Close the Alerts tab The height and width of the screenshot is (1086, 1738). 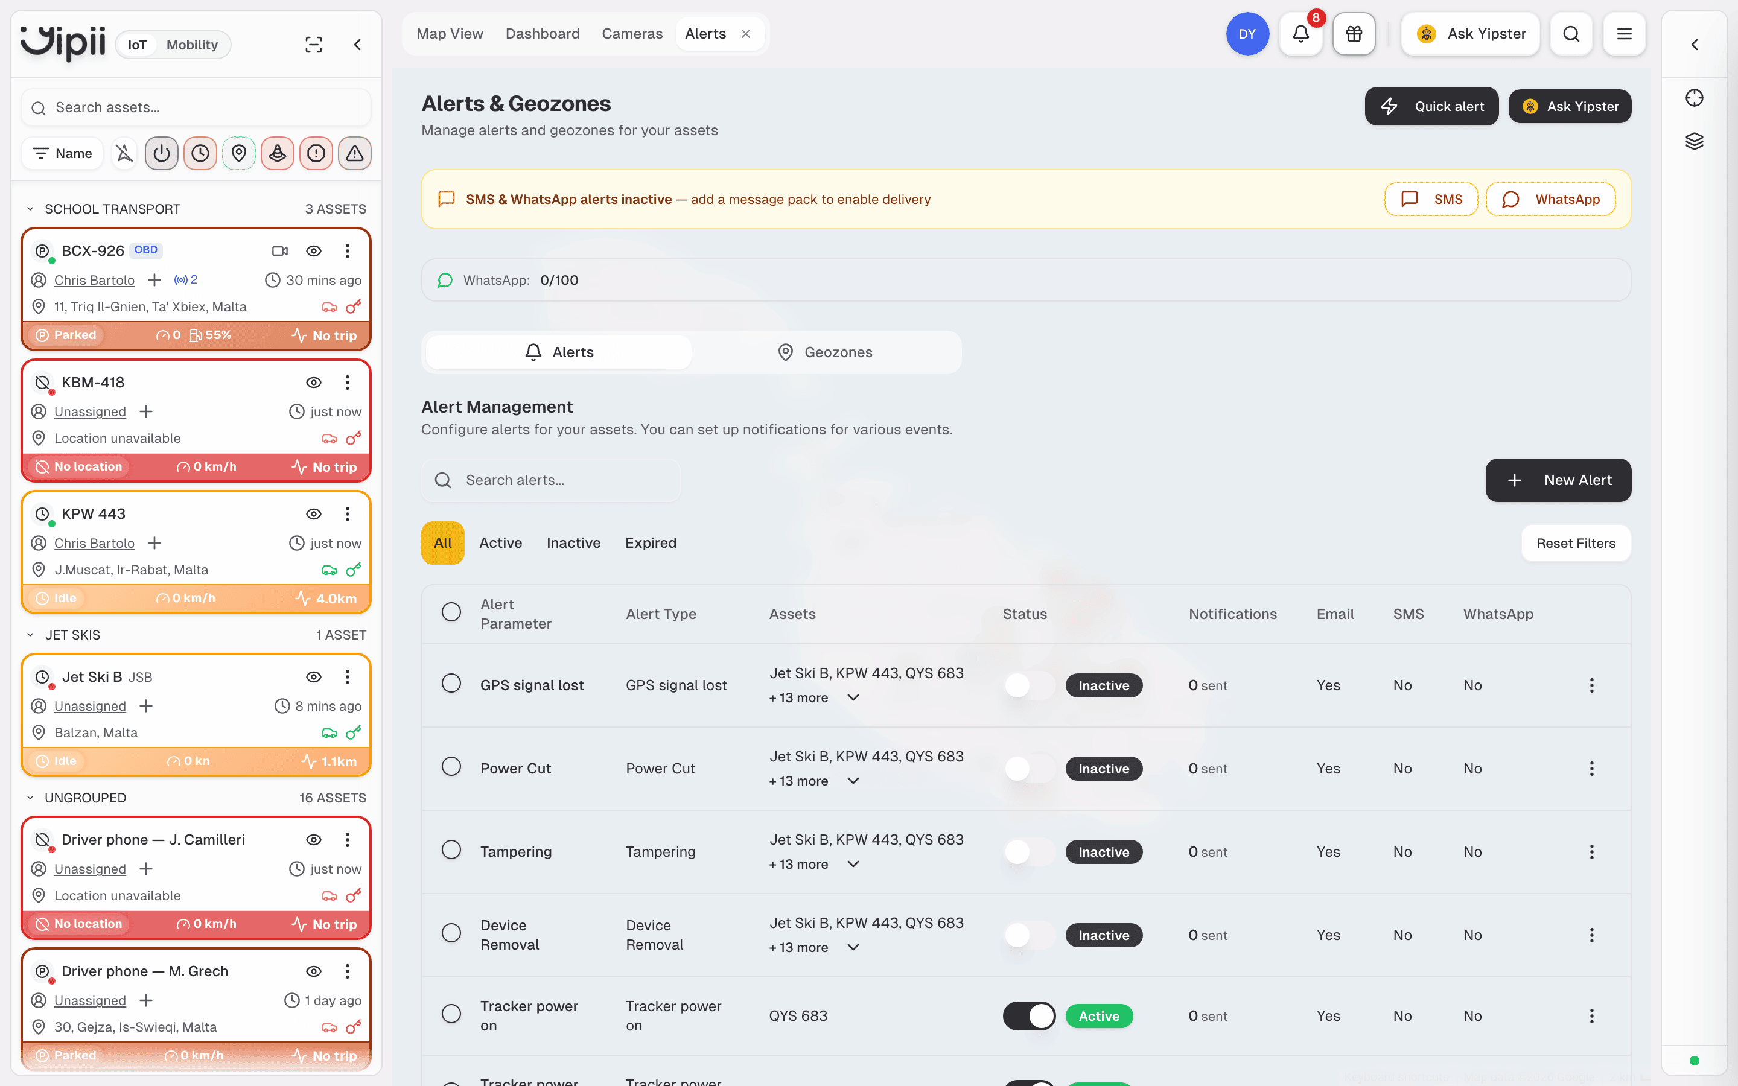pos(745,34)
